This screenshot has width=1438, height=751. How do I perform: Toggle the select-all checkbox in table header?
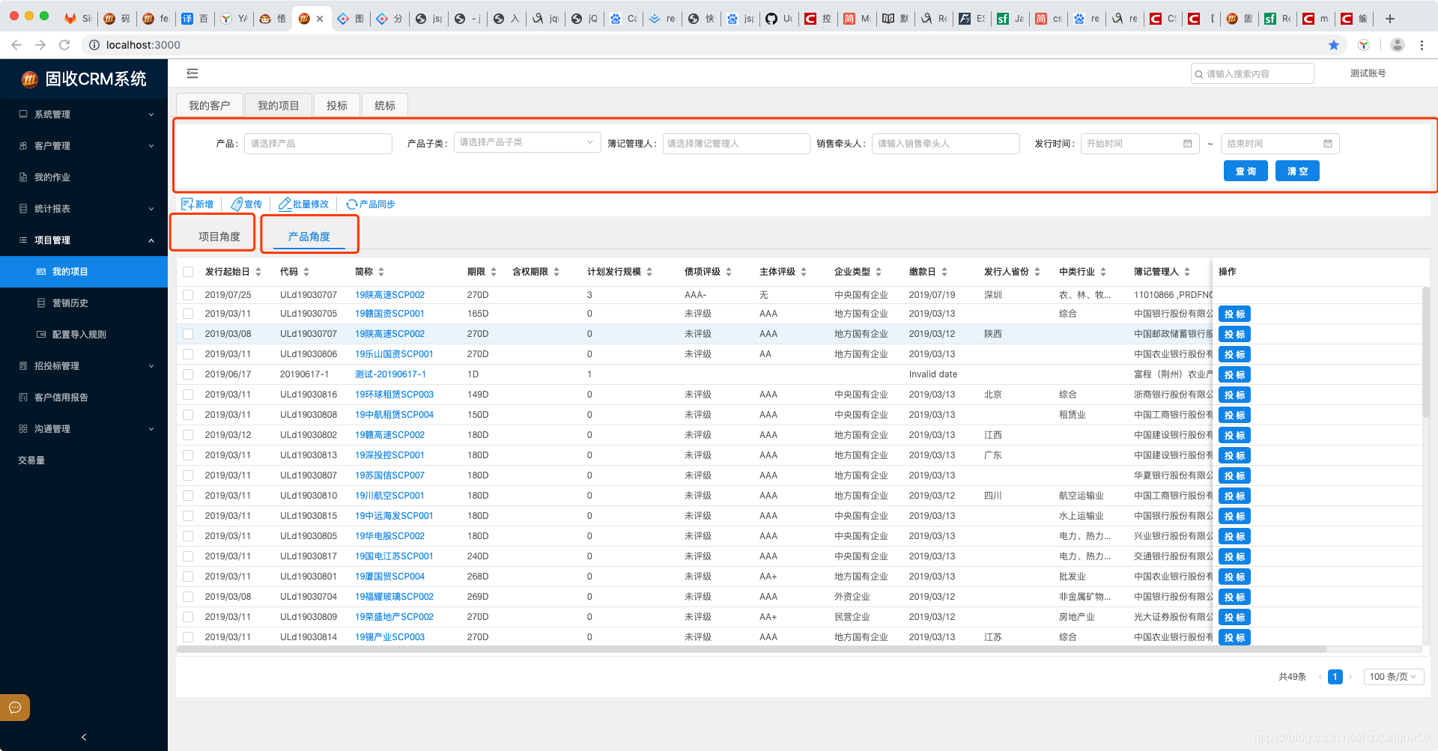(188, 272)
